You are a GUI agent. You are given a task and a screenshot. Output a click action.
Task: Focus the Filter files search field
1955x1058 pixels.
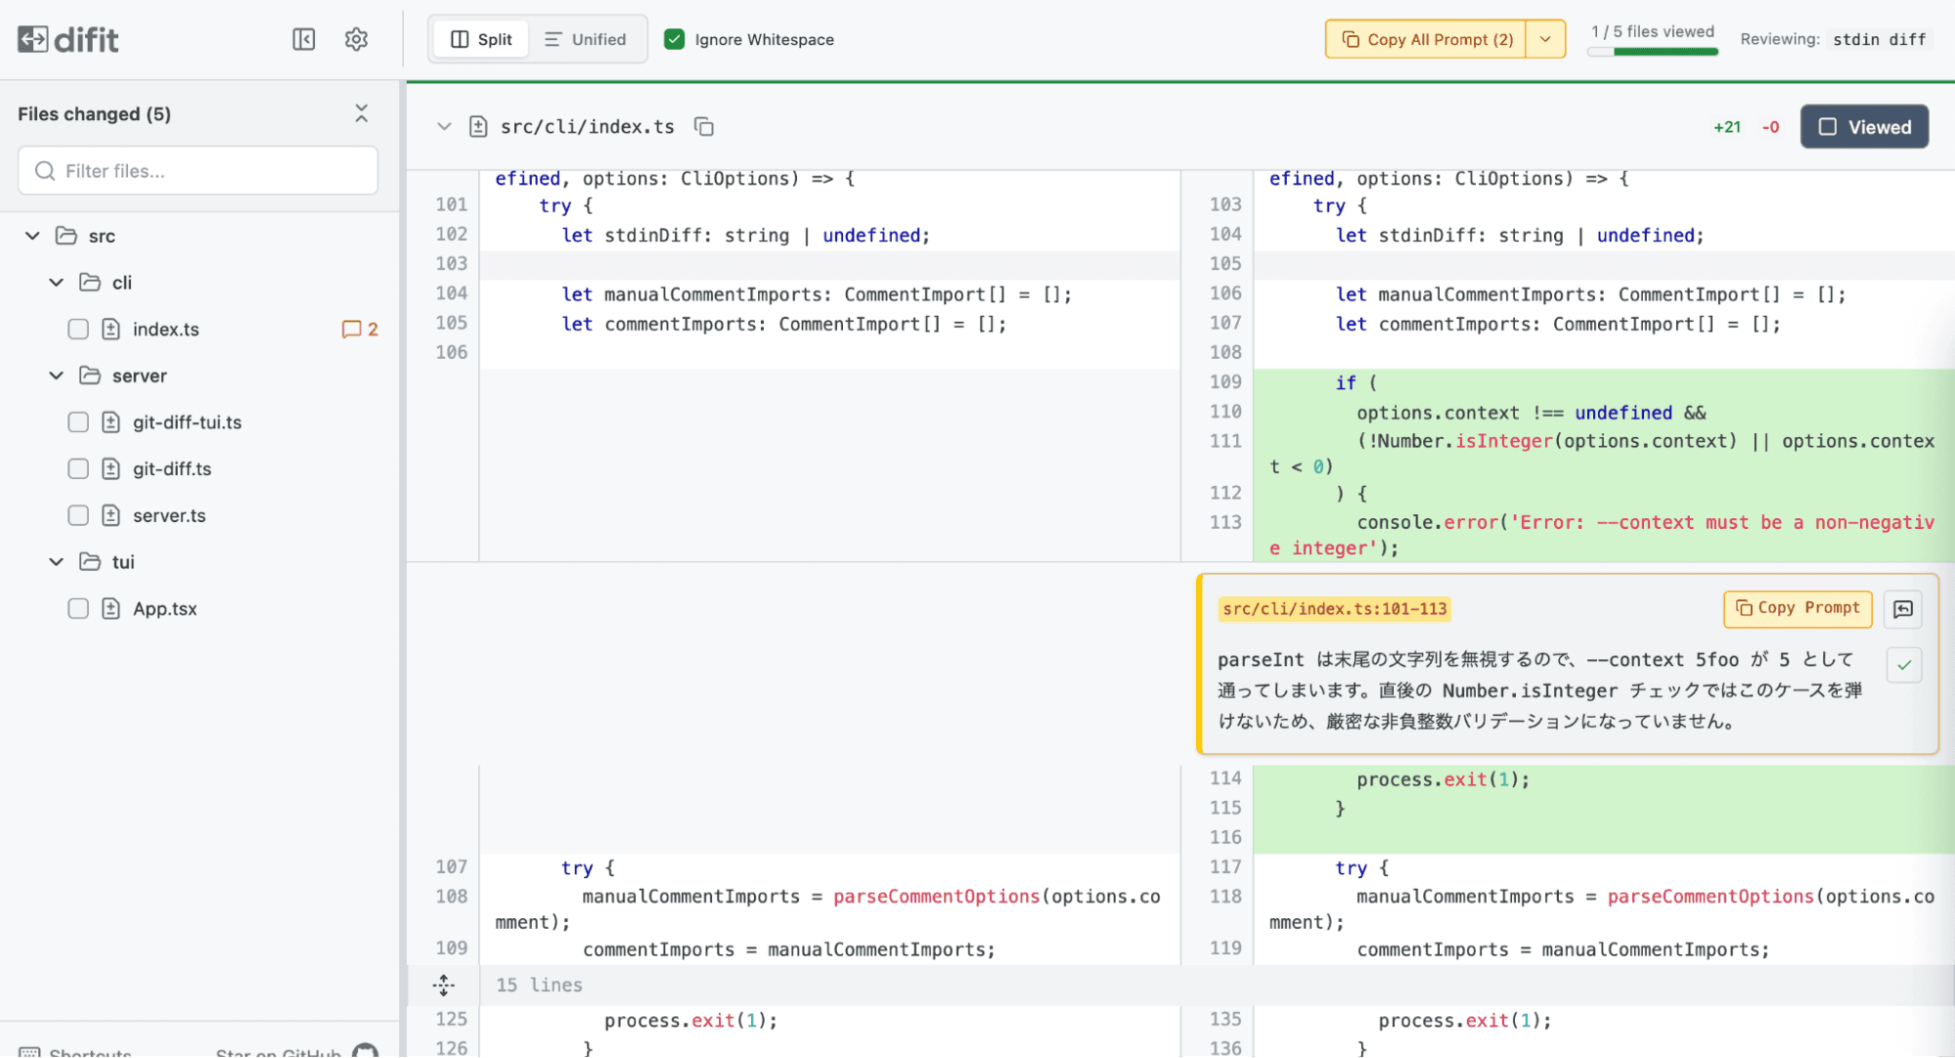point(198,171)
